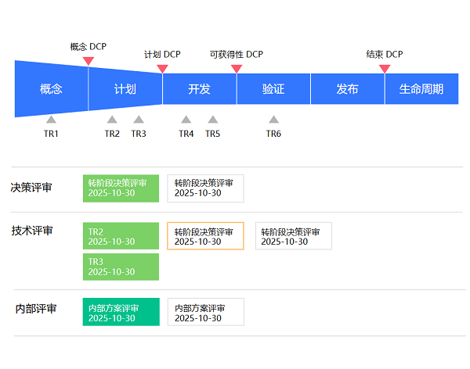Click the white 内部方案评审 card

pyautogui.click(x=205, y=312)
